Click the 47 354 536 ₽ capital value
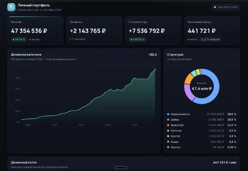This screenshot has width=248, height=171. tap(29, 31)
